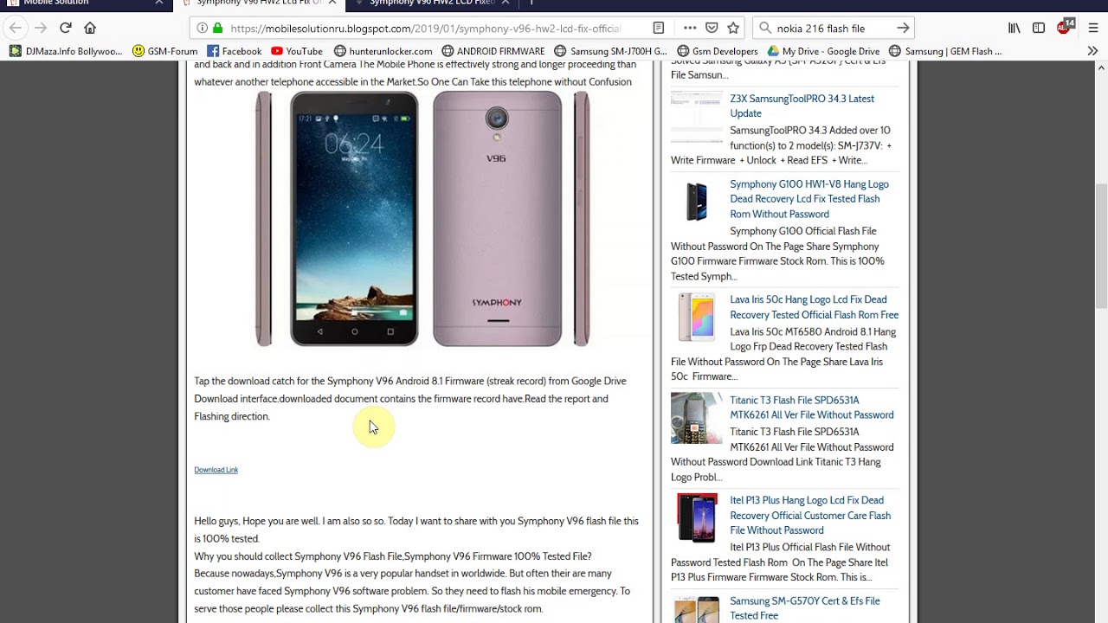Show more bookmarks overflow chevron

click(x=1092, y=51)
